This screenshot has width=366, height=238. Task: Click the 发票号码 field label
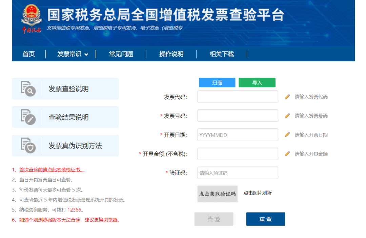tap(176, 116)
